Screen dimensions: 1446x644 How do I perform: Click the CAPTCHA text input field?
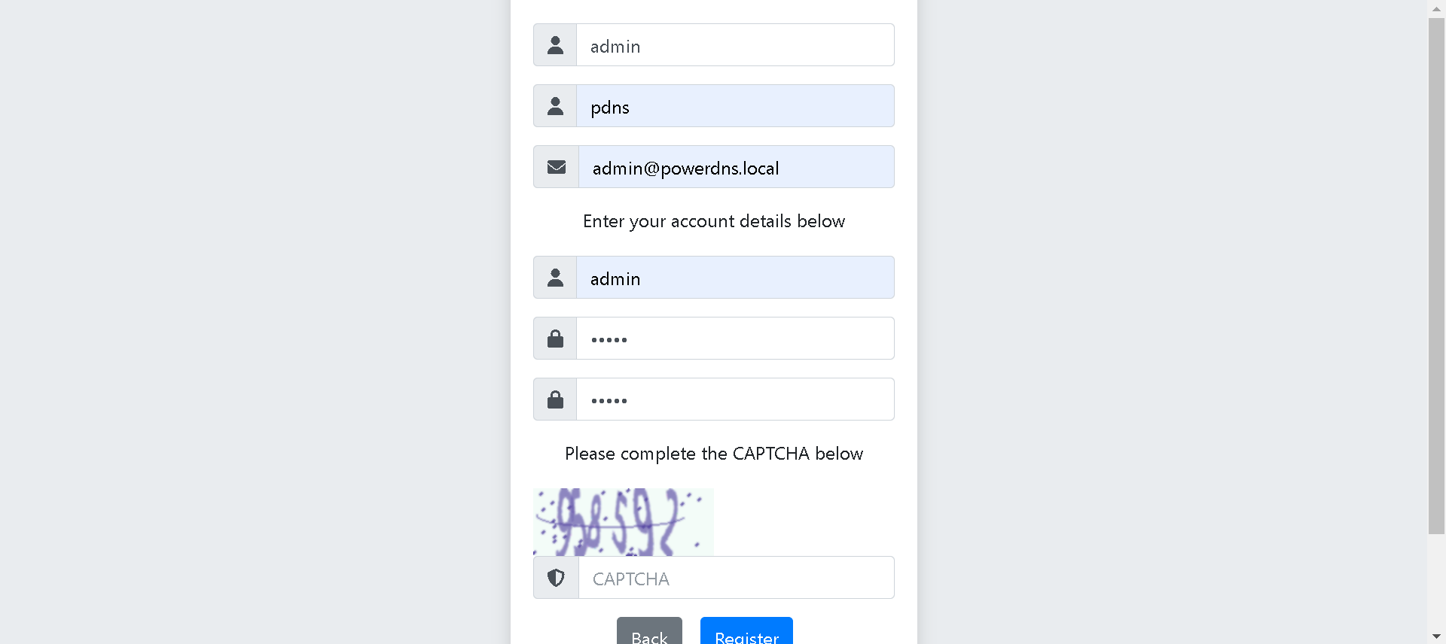[736, 578]
